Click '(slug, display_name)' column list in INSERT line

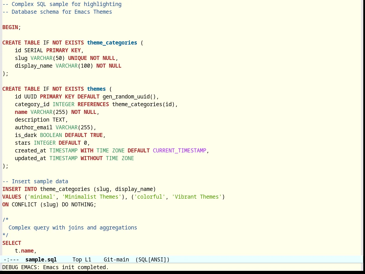pos(125,189)
